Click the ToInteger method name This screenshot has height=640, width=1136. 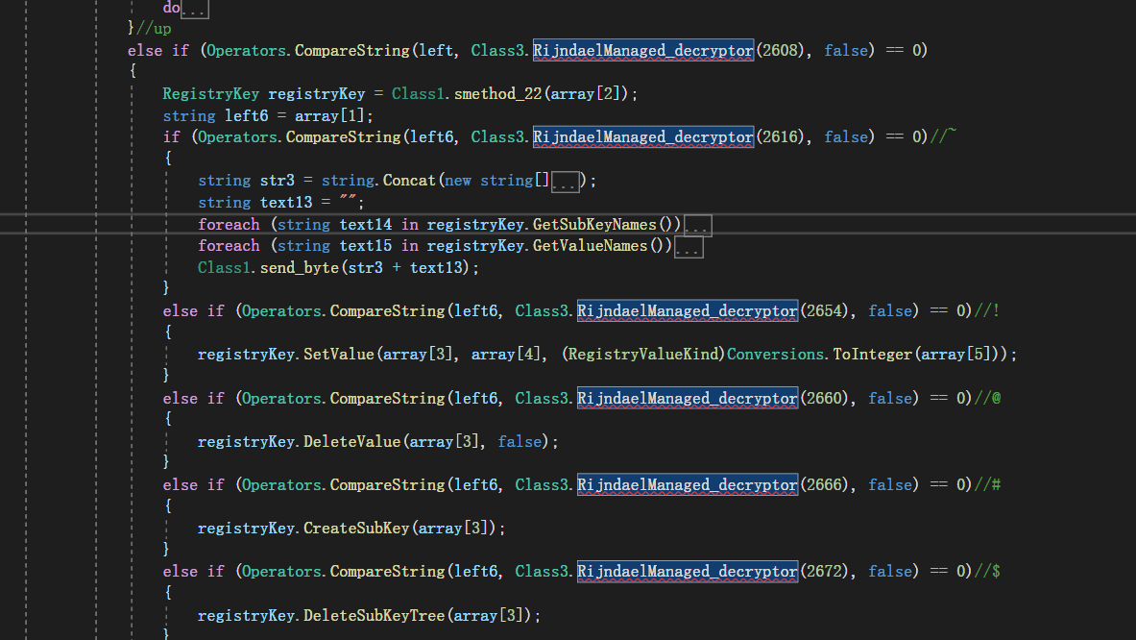pos(873,355)
